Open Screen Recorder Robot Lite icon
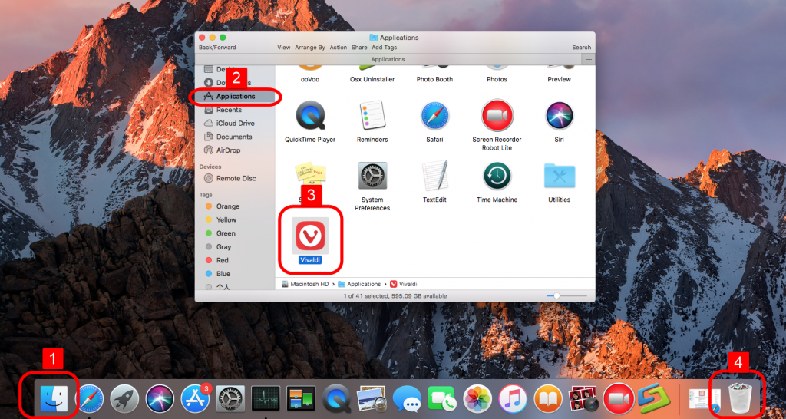Image resolution: width=786 pixels, height=419 pixels. point(497,117)
